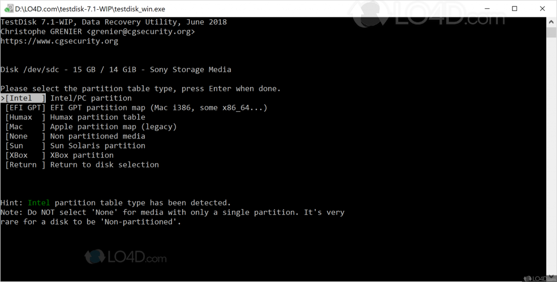557x282 pixels.
Task: Pick the Mac Apple partition map option
Action: 91,127
